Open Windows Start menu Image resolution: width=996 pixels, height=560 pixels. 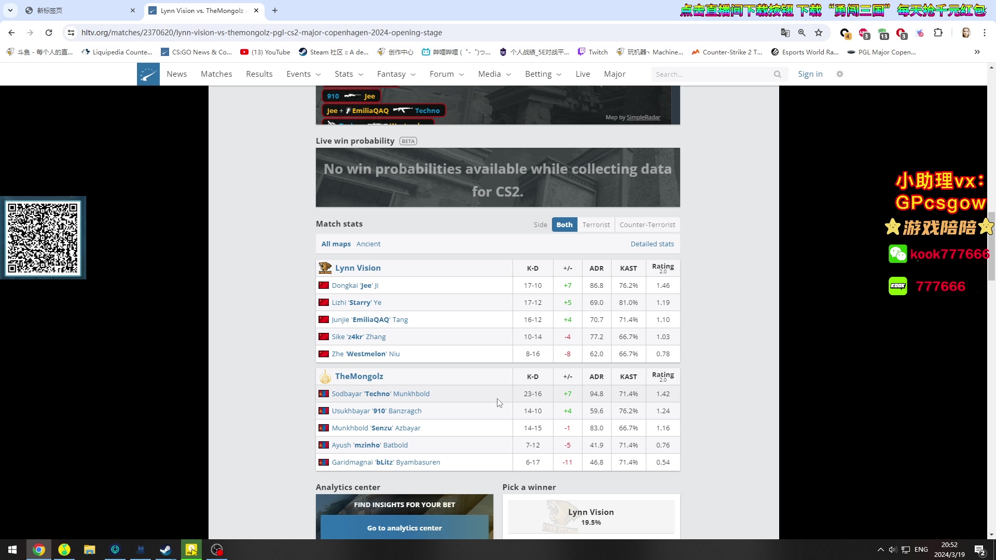click(12, 550)
